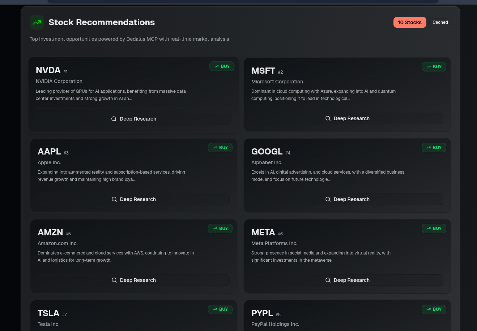Viewport: 477px width, 331px height.
Task: Click the #3 rank label beside AAPL
Action: tap(66, 153)
